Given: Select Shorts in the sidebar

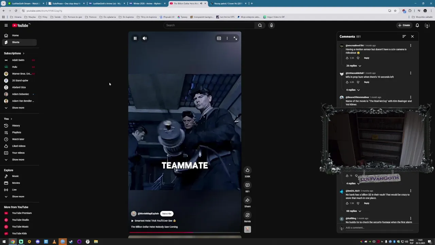Looking at the screenshot, I should click(x=19, y=42).
